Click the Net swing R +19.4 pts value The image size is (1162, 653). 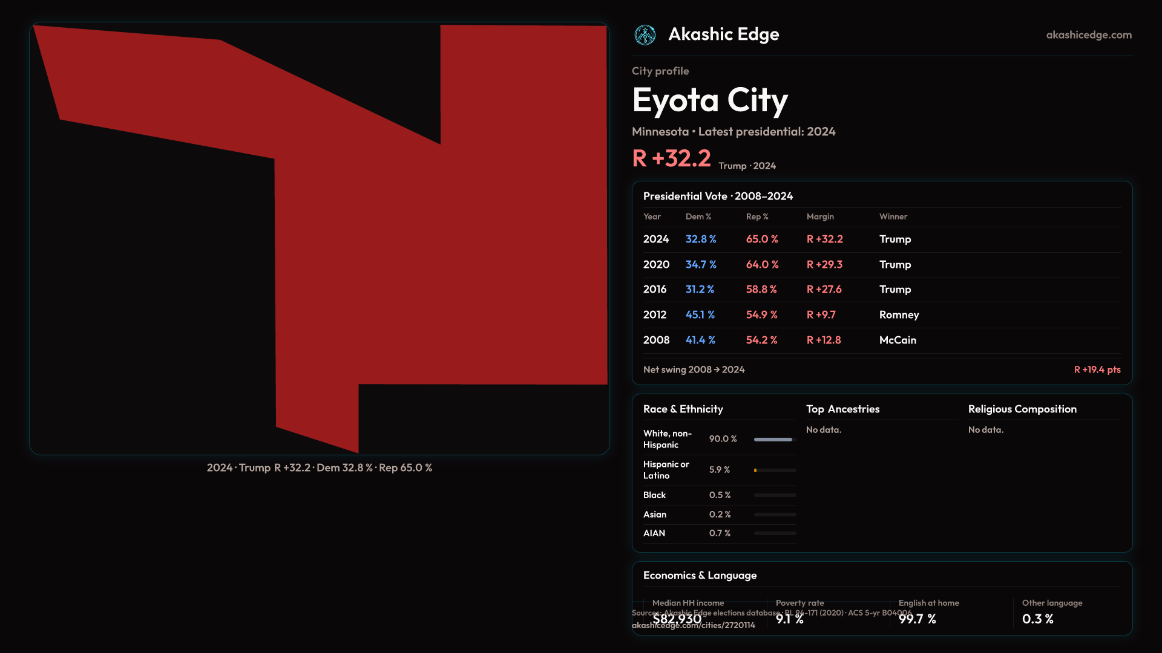(x=1097, y=369)
